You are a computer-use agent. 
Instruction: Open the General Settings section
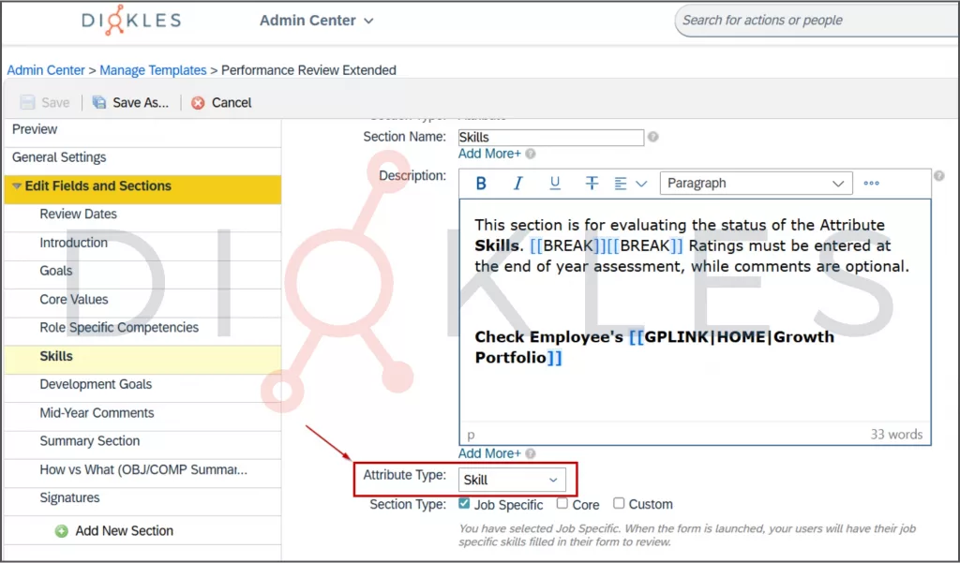coord(59,157)
